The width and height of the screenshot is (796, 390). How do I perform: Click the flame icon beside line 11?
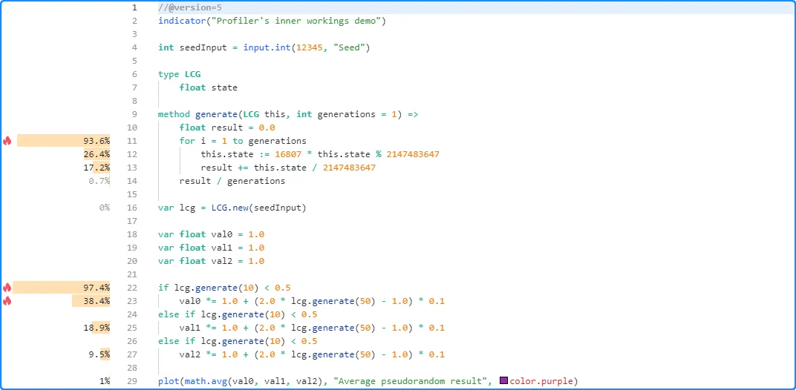click(x=7, y=141)
